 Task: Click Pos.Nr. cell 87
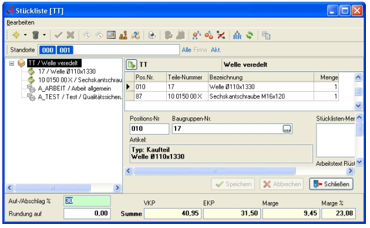tap(150, 96)
